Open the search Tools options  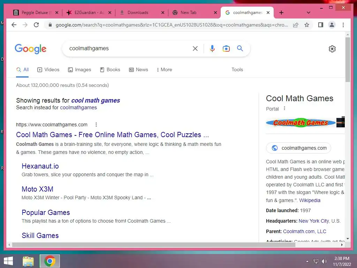point(237,70)
